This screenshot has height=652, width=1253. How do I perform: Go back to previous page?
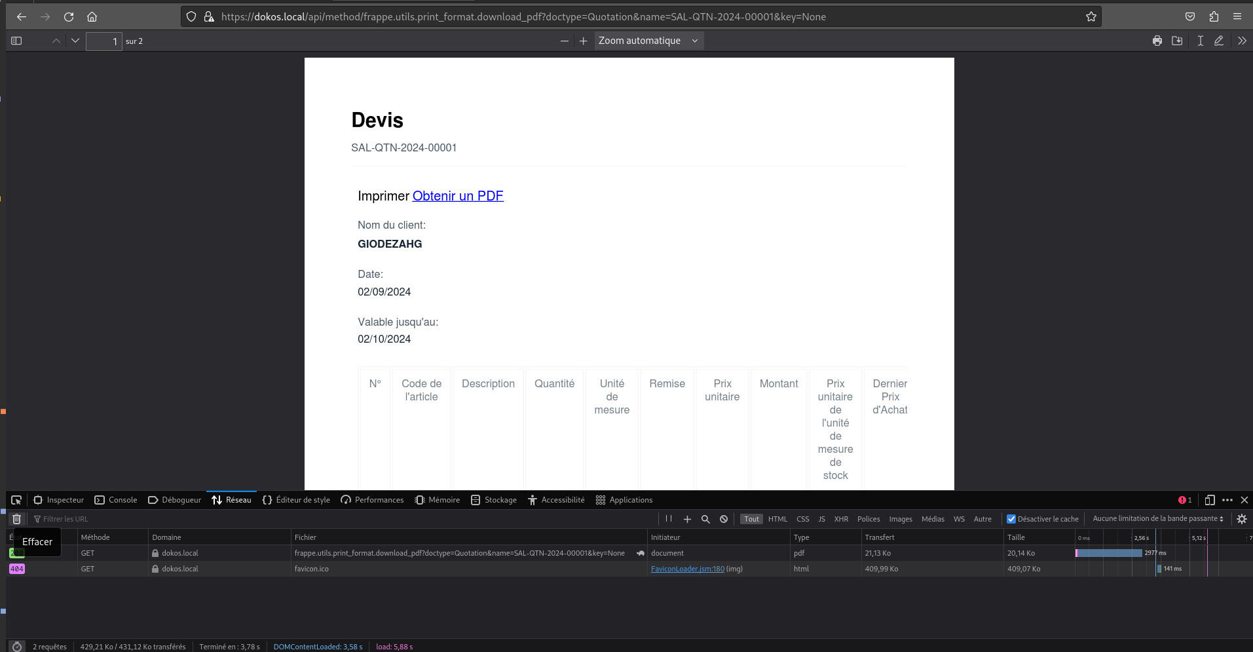21,17
